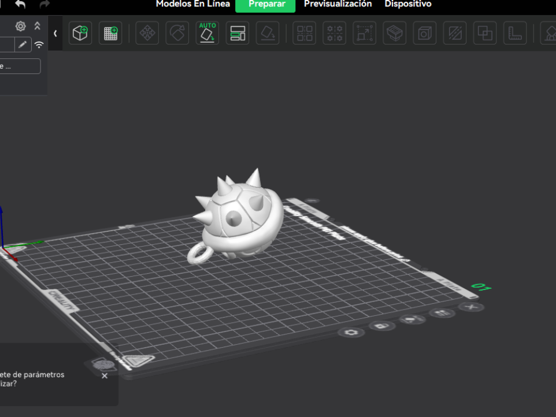
Task: Go to the Dispositivo tab
Action: [x=408, y=4]
